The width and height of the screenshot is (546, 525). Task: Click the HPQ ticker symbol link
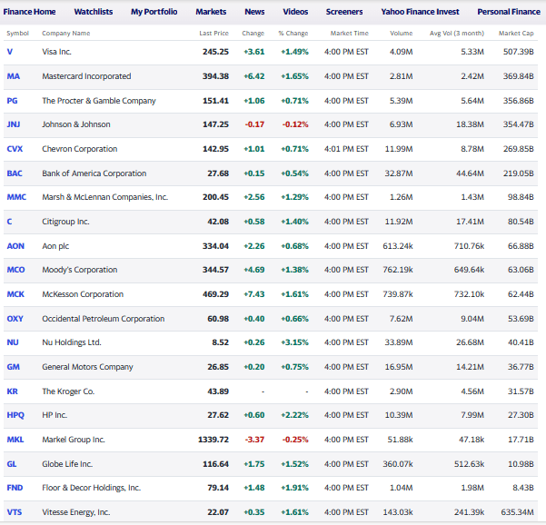tap(15, 415)
